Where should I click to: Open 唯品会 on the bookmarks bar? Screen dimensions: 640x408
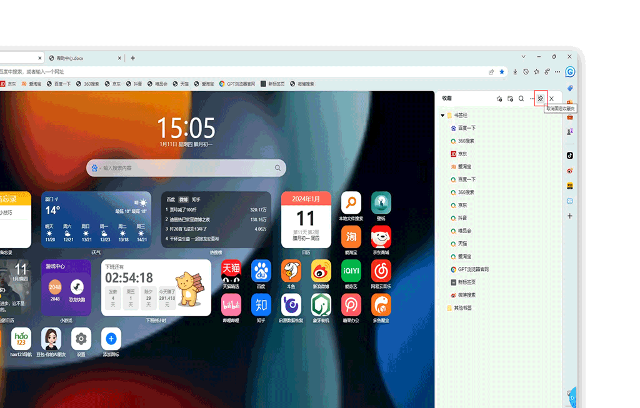coord(157,84)
